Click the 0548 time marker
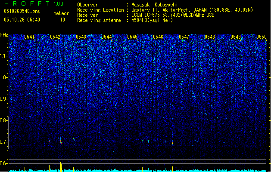 pyautogui.click(x=210, y=37)
